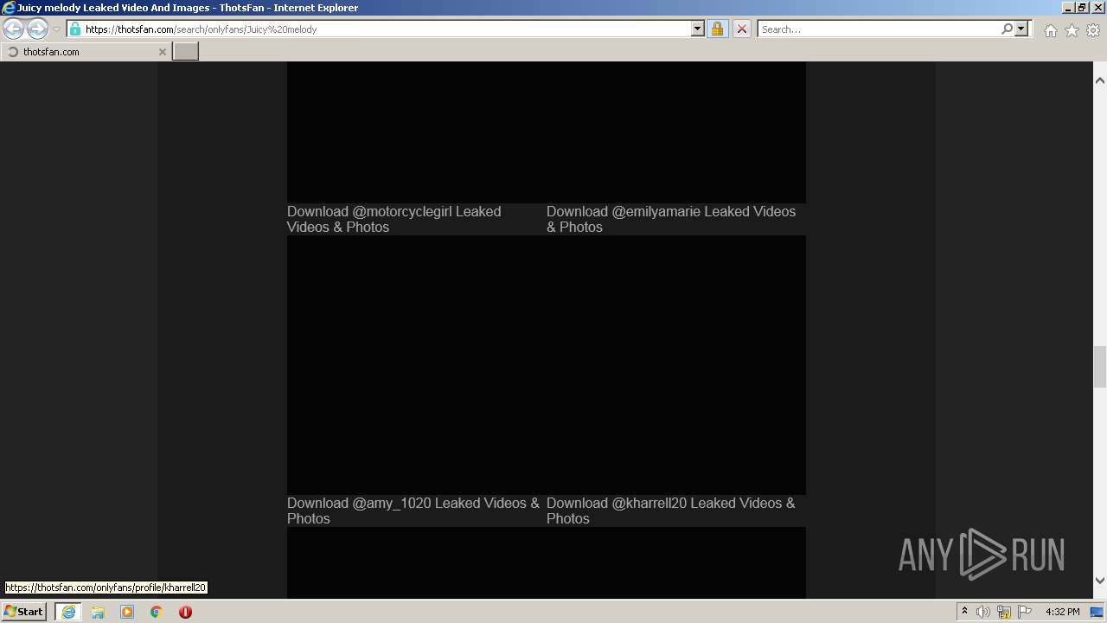
Task: Open the @amy_1020 download link
Action: pos(413,511)
